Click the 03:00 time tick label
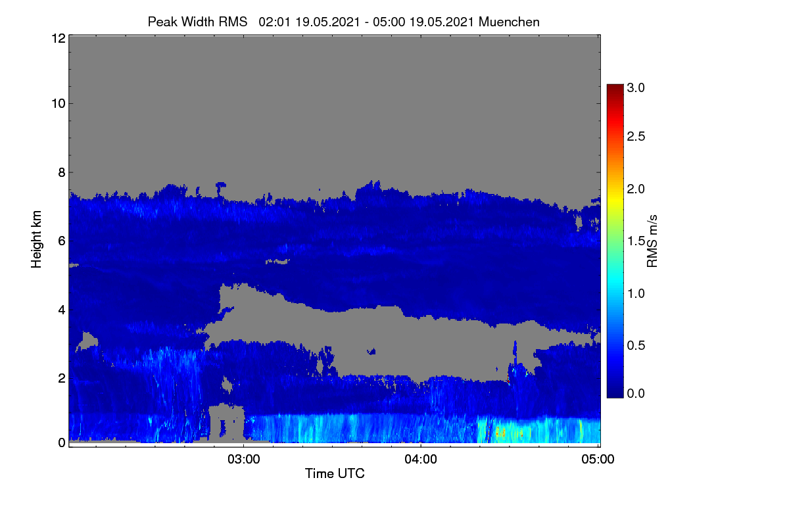Image resolution: width=789 pixels, height=526 pixels. pos(243,460)
